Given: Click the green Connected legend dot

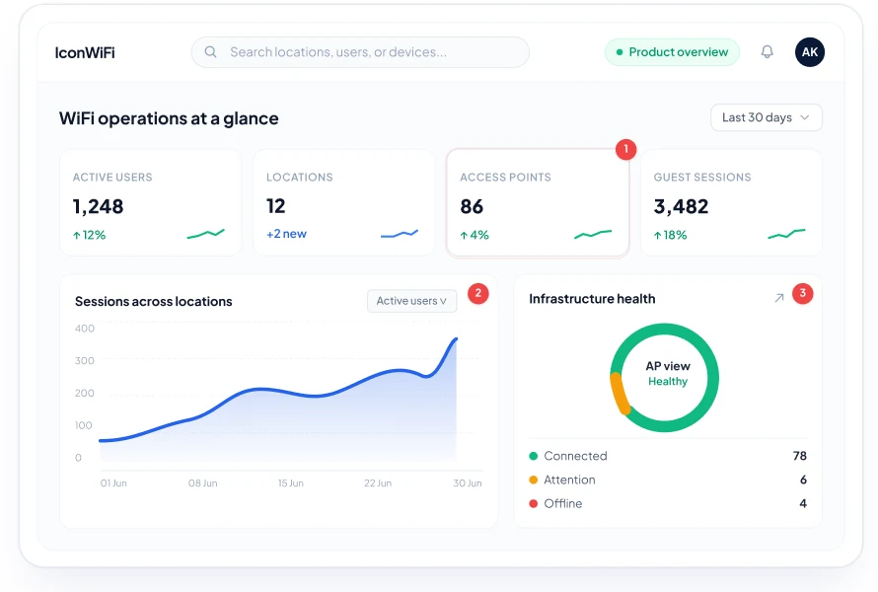Looking at the screenshot, I should click(x=533, y=456).
